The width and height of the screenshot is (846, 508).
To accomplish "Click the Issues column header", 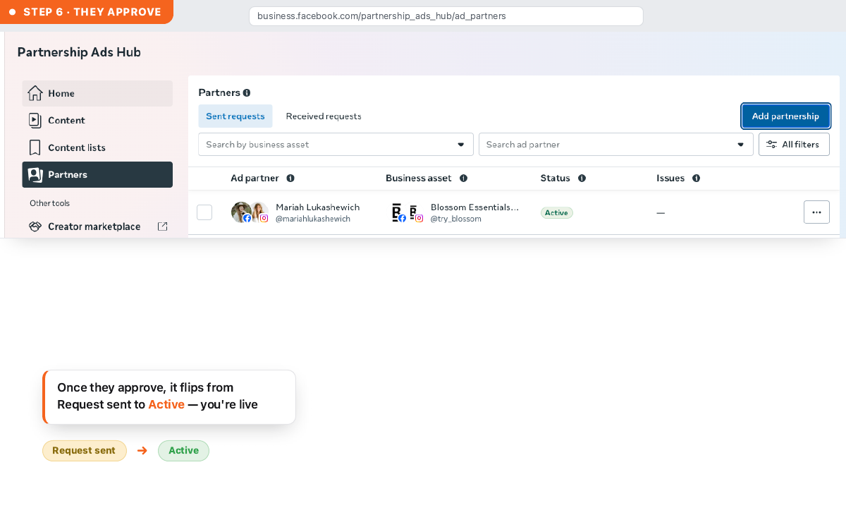I will (x=670, y=179).
